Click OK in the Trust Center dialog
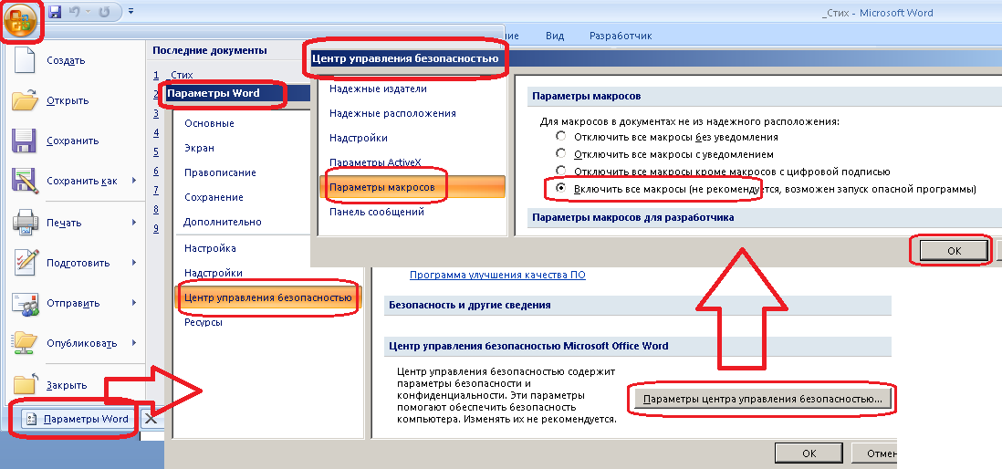 pos(954,251)
